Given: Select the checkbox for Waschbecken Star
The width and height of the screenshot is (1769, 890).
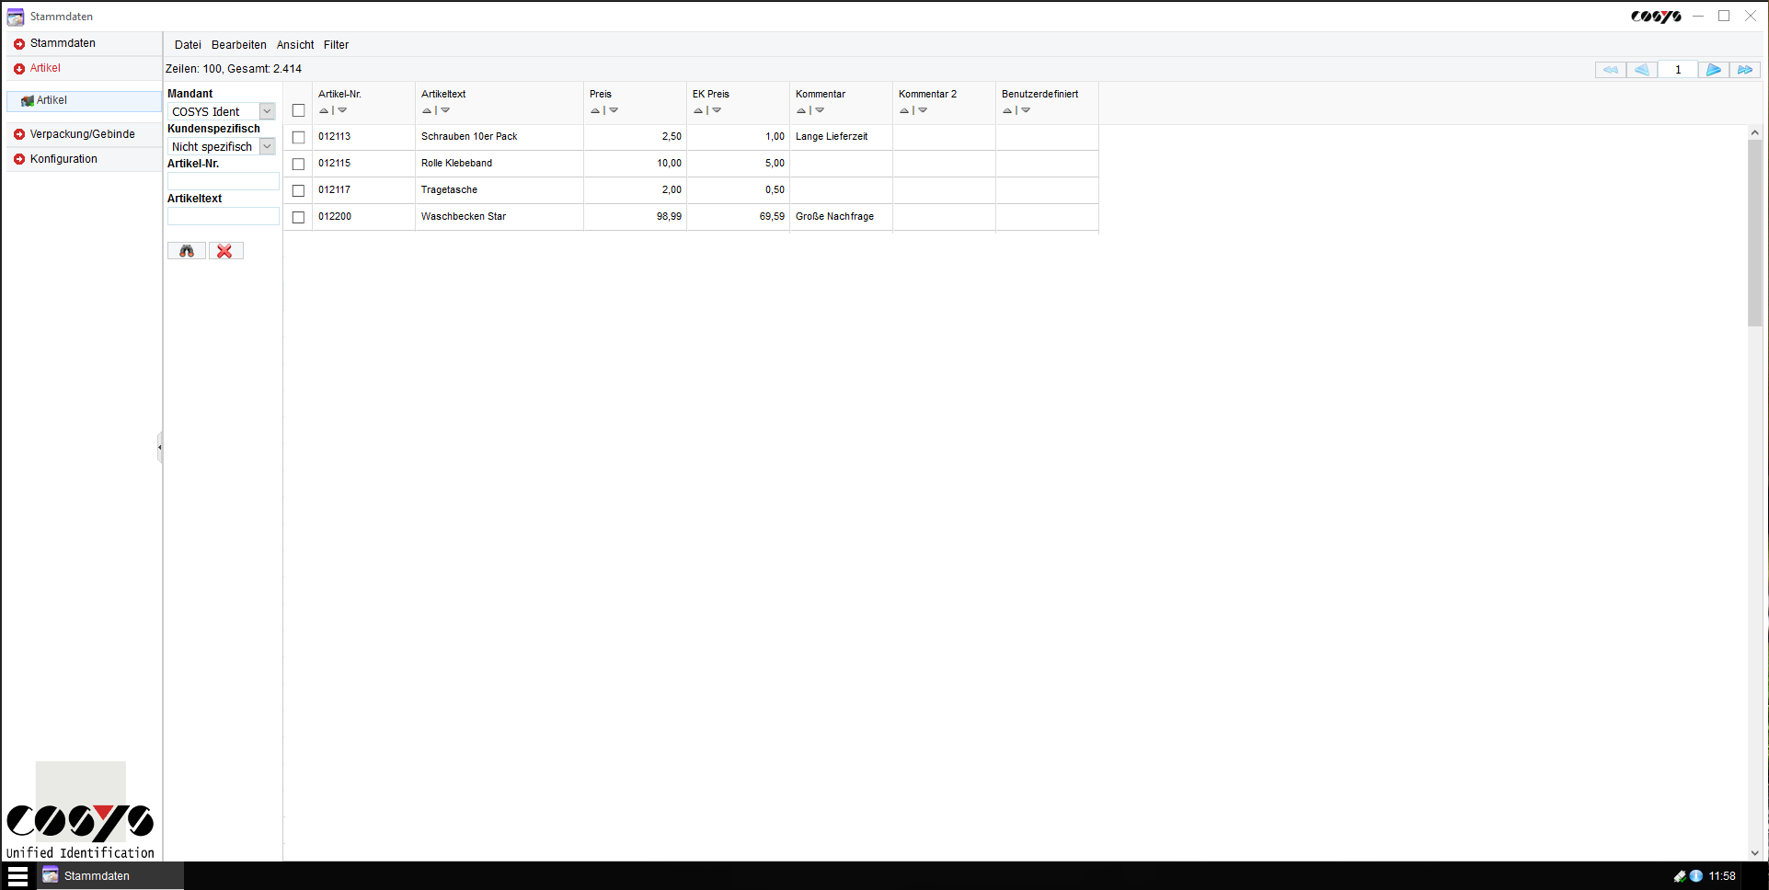Looking at the screenshot, I should pos(298,217).
